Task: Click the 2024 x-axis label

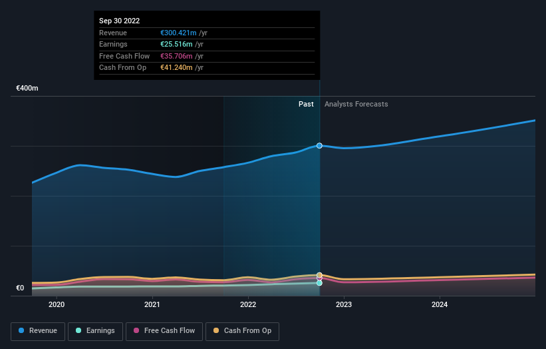Action: pyautogui.click(x=440, y=304)
